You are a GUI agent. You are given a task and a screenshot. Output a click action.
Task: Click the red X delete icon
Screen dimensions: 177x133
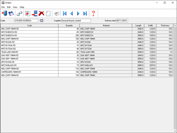pos(41,13)
